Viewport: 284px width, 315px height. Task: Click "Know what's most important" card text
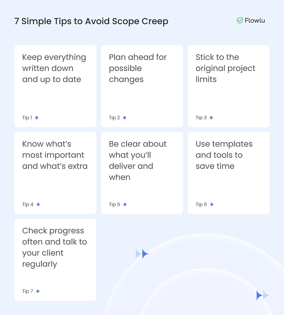55,155
